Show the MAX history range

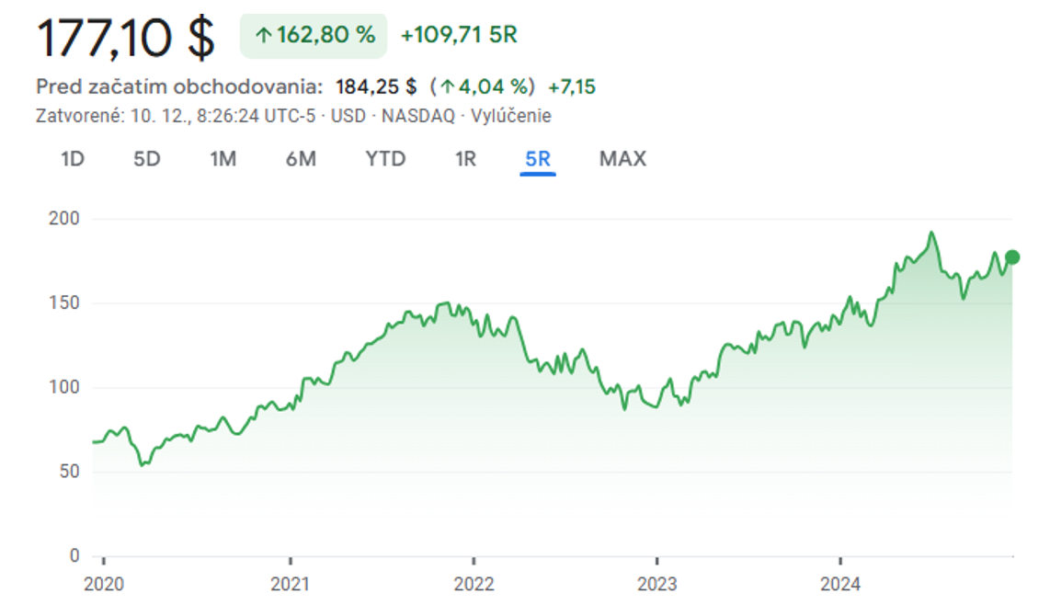[x=622, y=159]
